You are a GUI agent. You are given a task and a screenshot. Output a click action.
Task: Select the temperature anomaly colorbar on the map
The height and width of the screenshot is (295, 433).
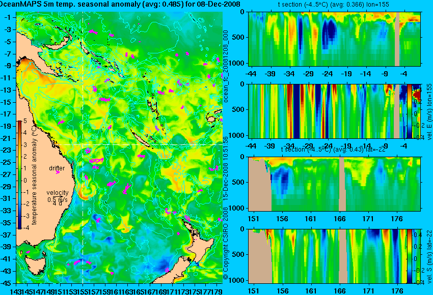point(19,175)
